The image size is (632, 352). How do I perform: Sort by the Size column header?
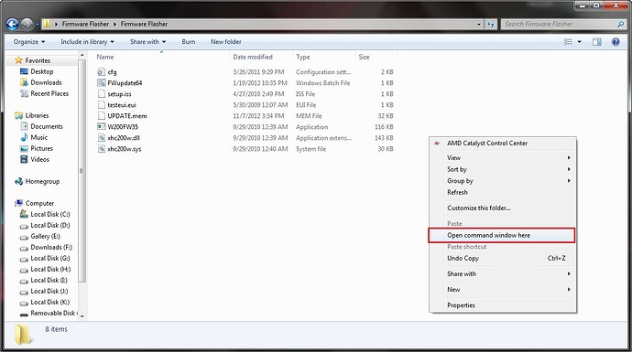pyautogui.click(x=376, y=57)
